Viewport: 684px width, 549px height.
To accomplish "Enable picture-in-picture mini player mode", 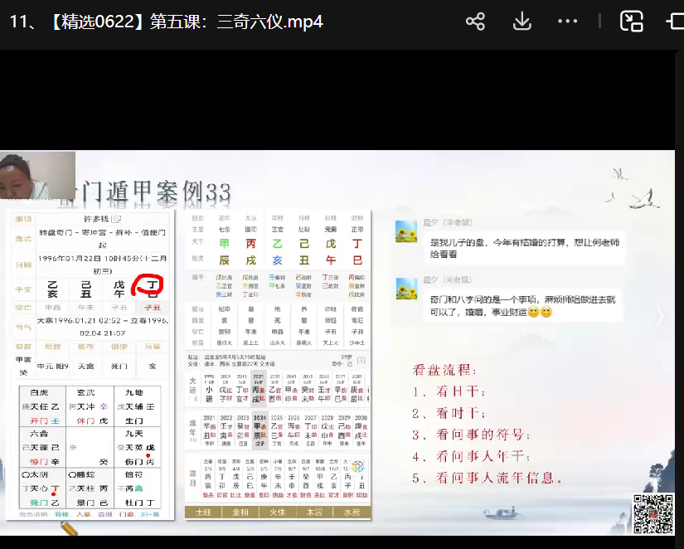I will (633, 22).
